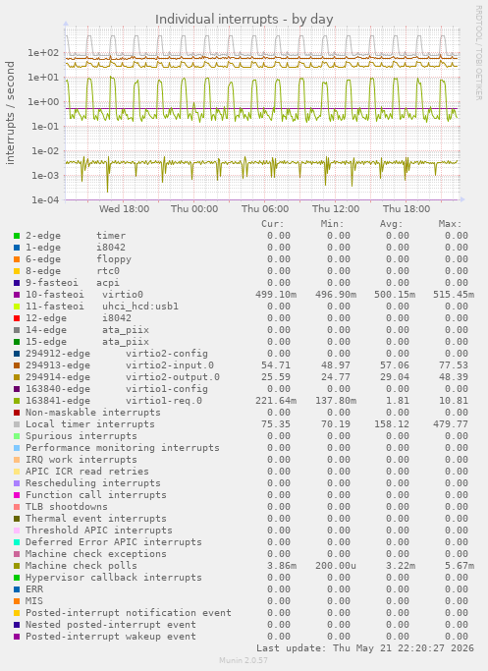Click the yellow-green virtio1-req.0 legend swatch
Viewport: 488px width, 671px height.
(17, 401)
